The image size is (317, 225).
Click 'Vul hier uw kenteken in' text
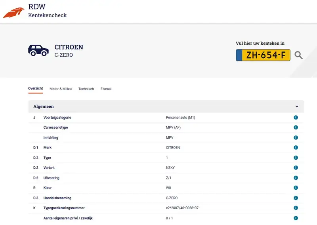[x=260, y=43]
